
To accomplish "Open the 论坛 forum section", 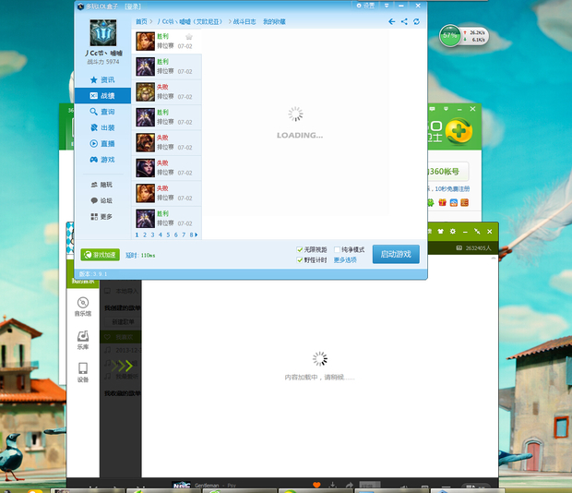I will [102, 200].
